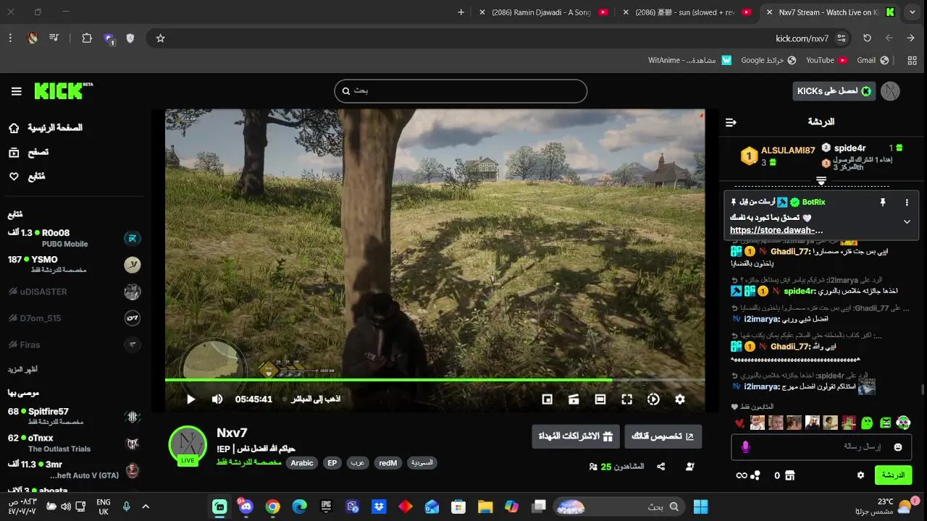Image resolution: width=927 pixels, height=521 pixels.
Task: Click the go-to-live text in player
Action: [x=316, y=399]
